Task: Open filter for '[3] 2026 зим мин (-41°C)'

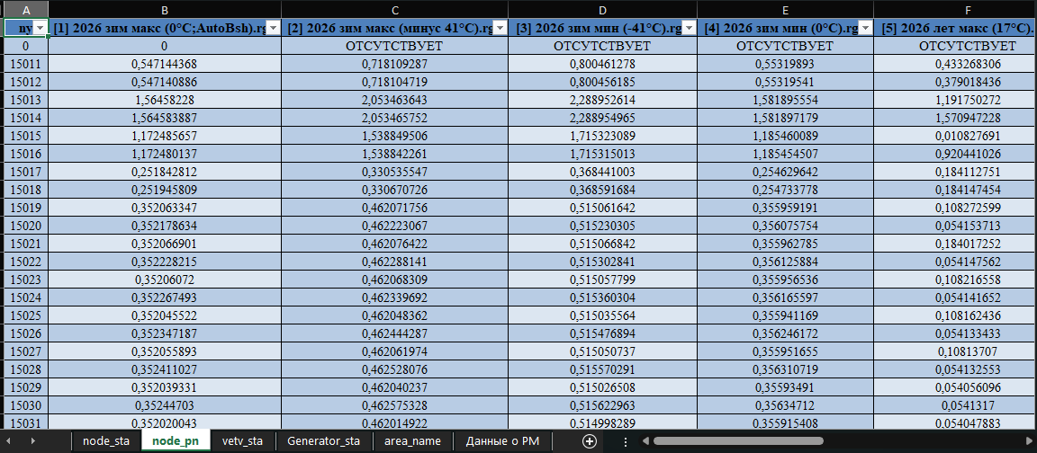Action: (x=689, y=29)
